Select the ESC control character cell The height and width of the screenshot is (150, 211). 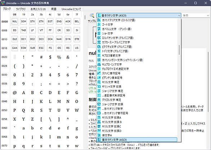pyautogui.click(x=41, y=48)
